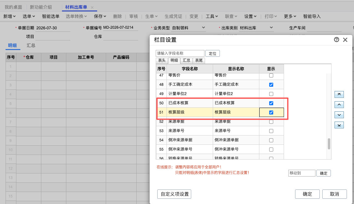Check display for 计量单位2
This screenshot has height=204, width=354.
point(271,94)
